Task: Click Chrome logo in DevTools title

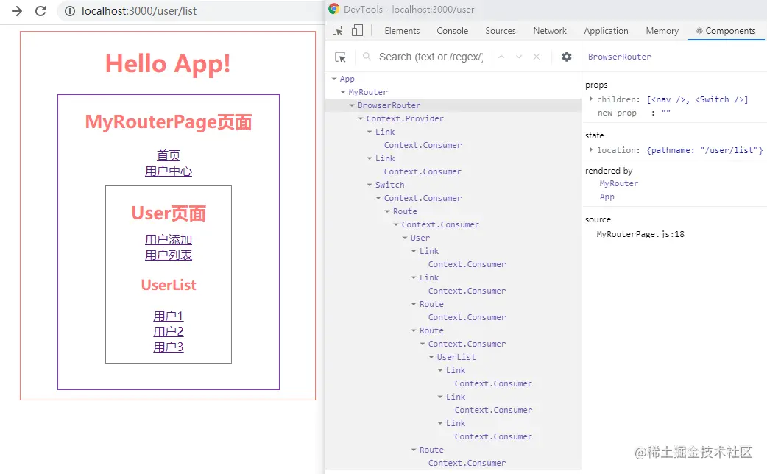Action: coord(334,9)
